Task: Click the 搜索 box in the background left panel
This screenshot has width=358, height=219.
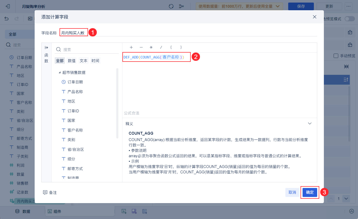Action: [x=20, y=45]
